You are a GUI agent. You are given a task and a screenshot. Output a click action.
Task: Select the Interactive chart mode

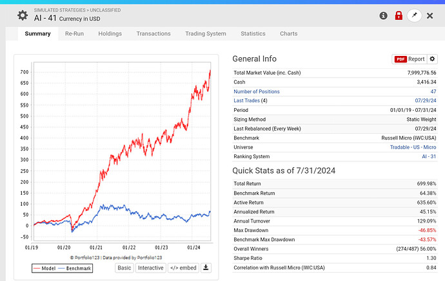[x=151, y=267]
